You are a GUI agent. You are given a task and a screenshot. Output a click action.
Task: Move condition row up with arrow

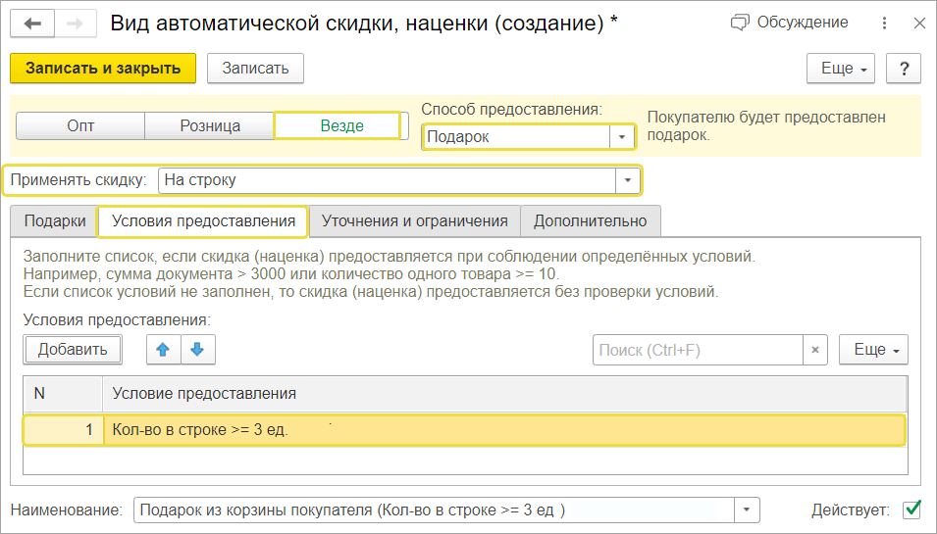[x=163, y=350]
